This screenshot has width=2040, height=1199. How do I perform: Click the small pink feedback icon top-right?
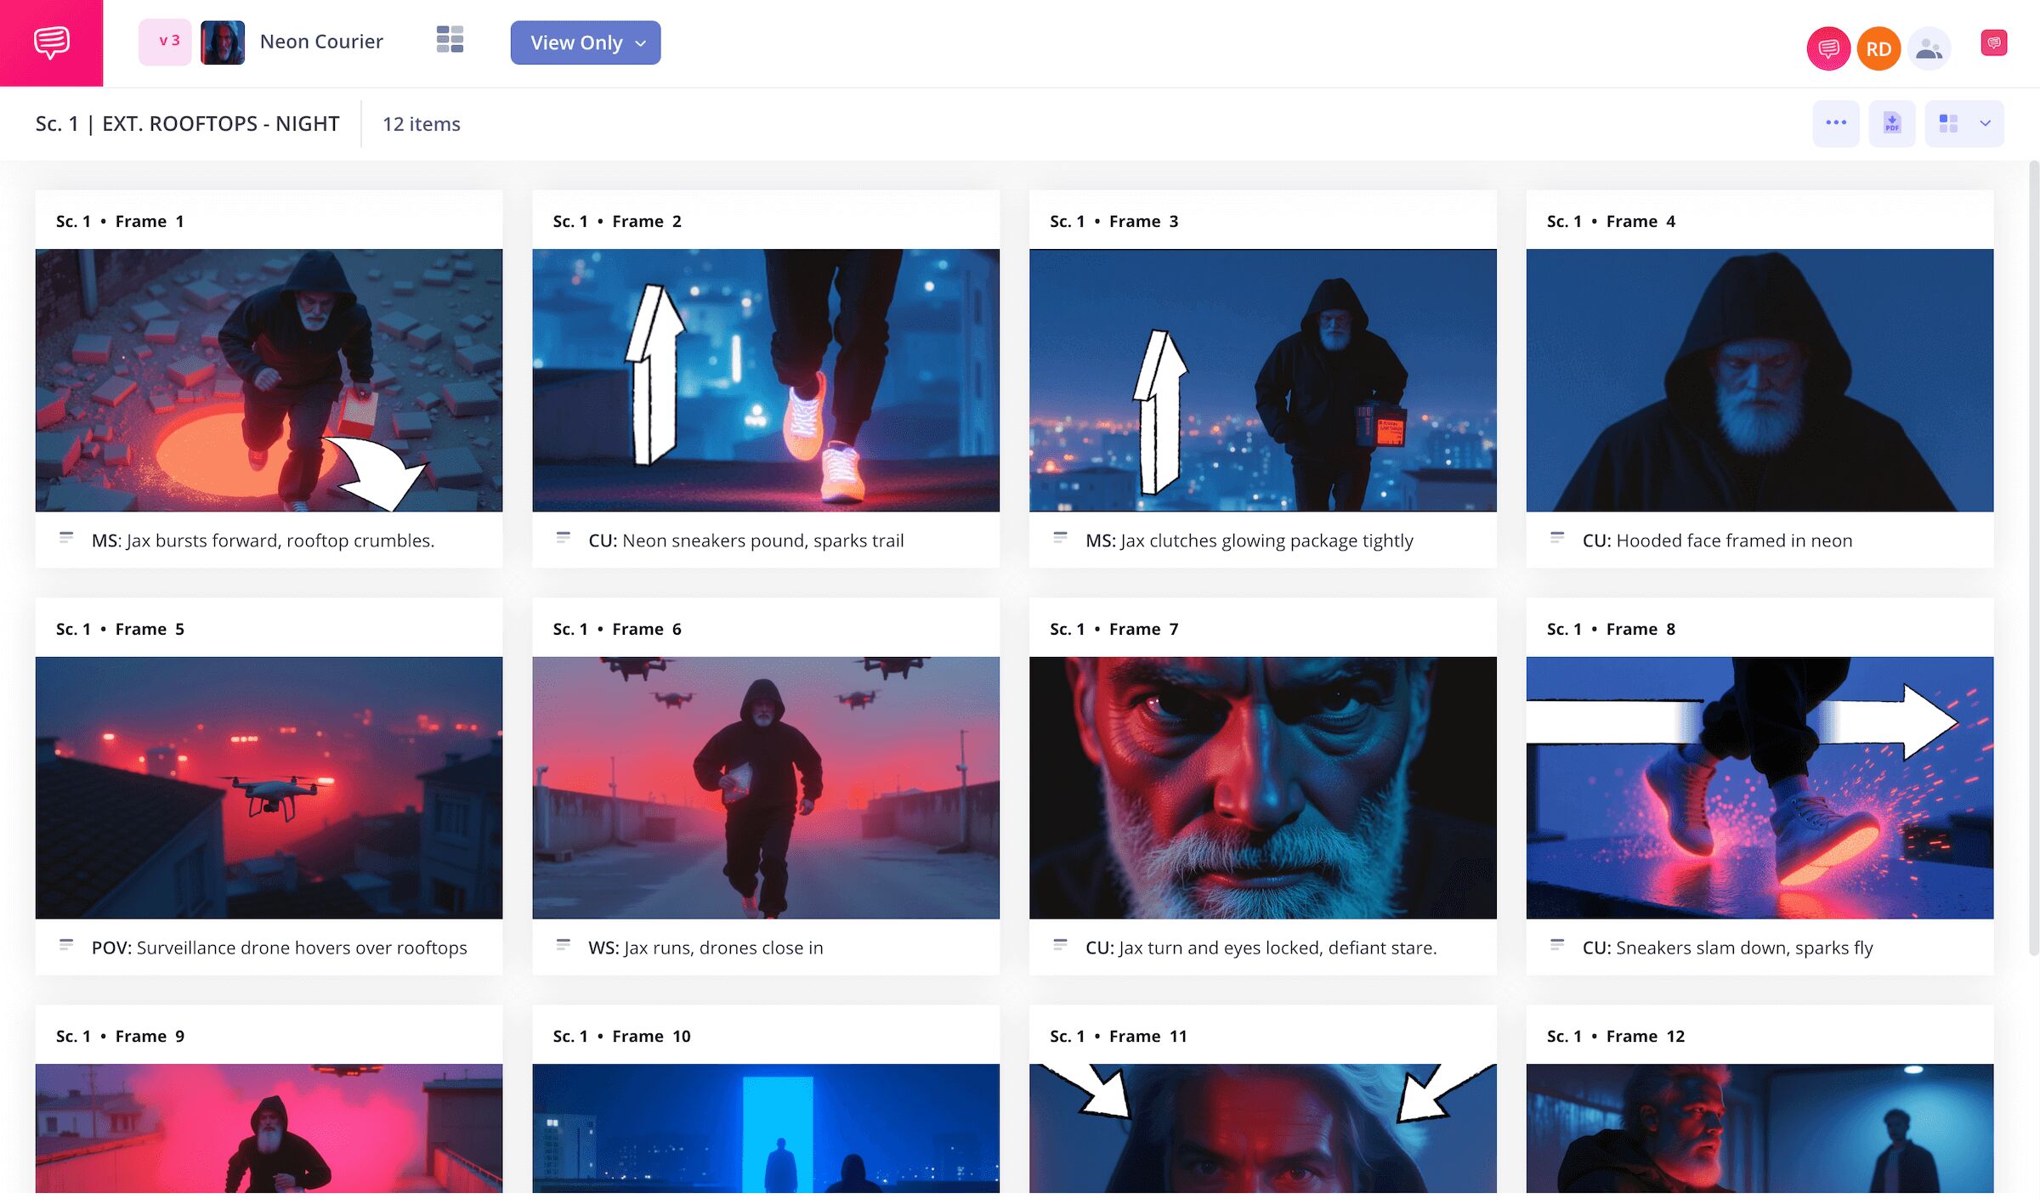click(1993, 42)
